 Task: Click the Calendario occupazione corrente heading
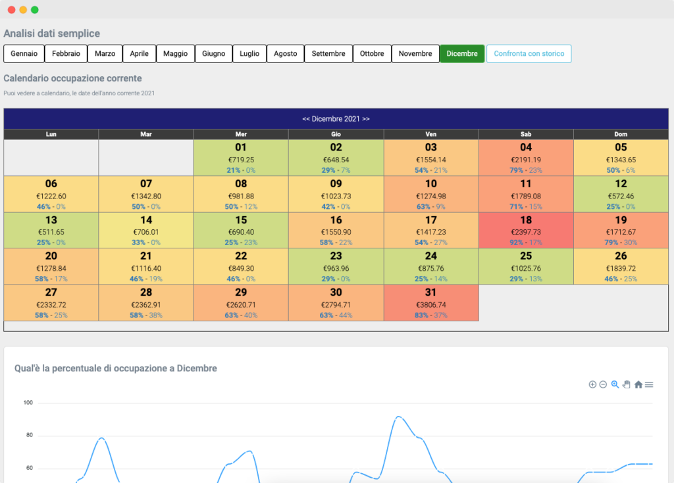(72, 78)
